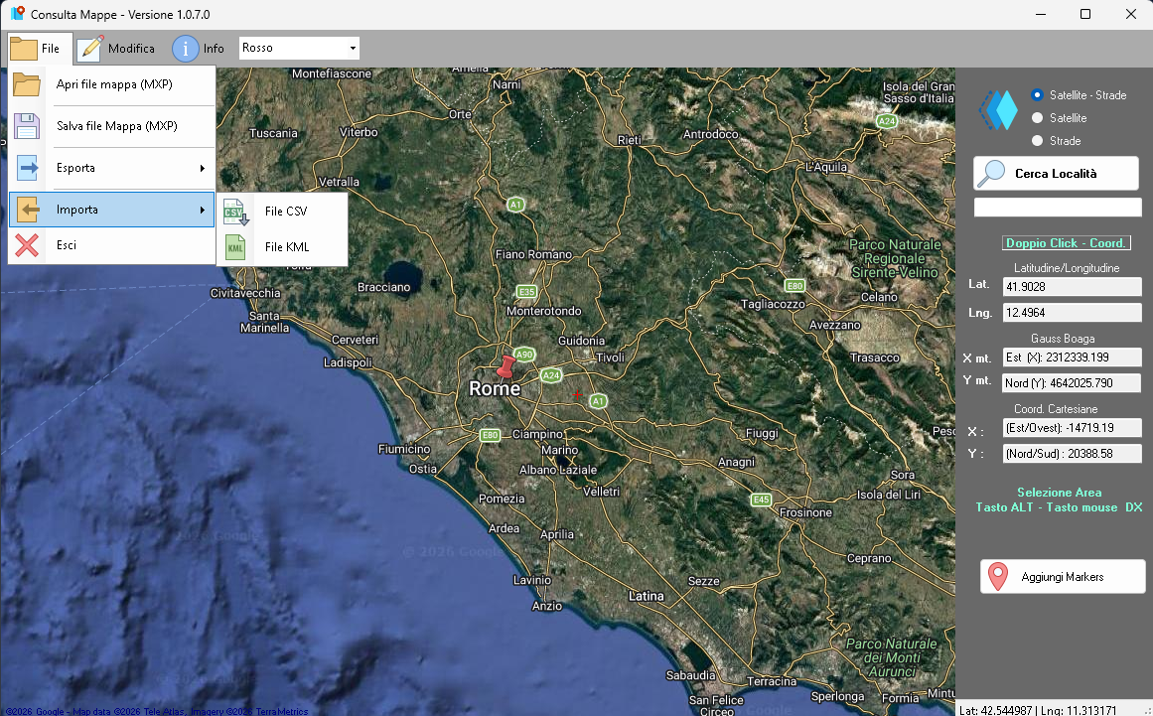Expand the Importa submenu arrow
1153x716 pixels.
(x=203, y=211)
